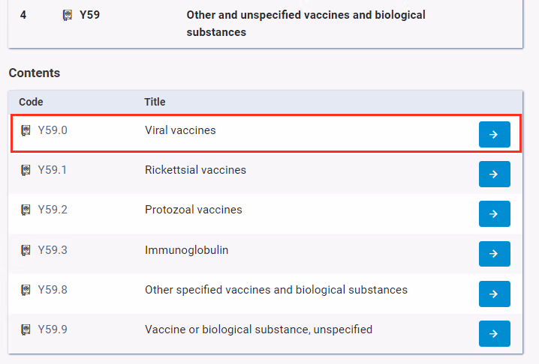Click the icon next to header code Y59
539x364 pixels.
click(68, 15)
